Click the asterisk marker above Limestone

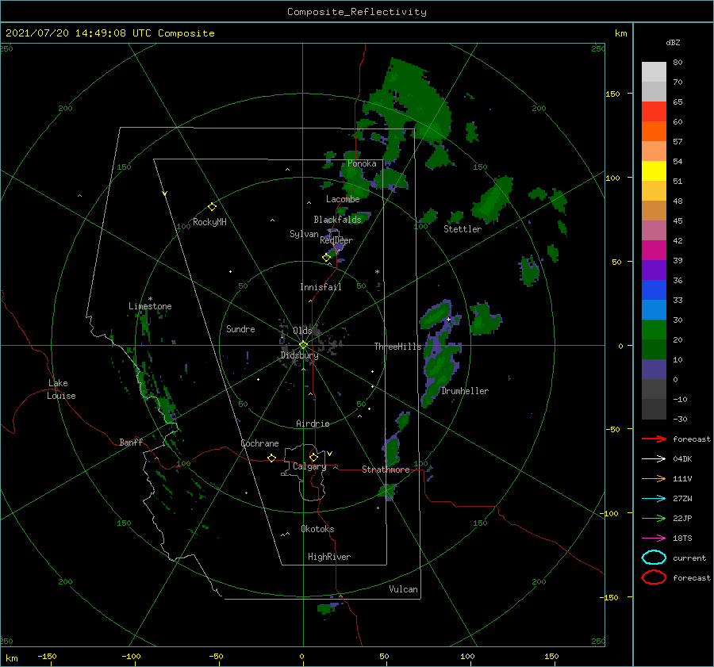coord(150,299)
